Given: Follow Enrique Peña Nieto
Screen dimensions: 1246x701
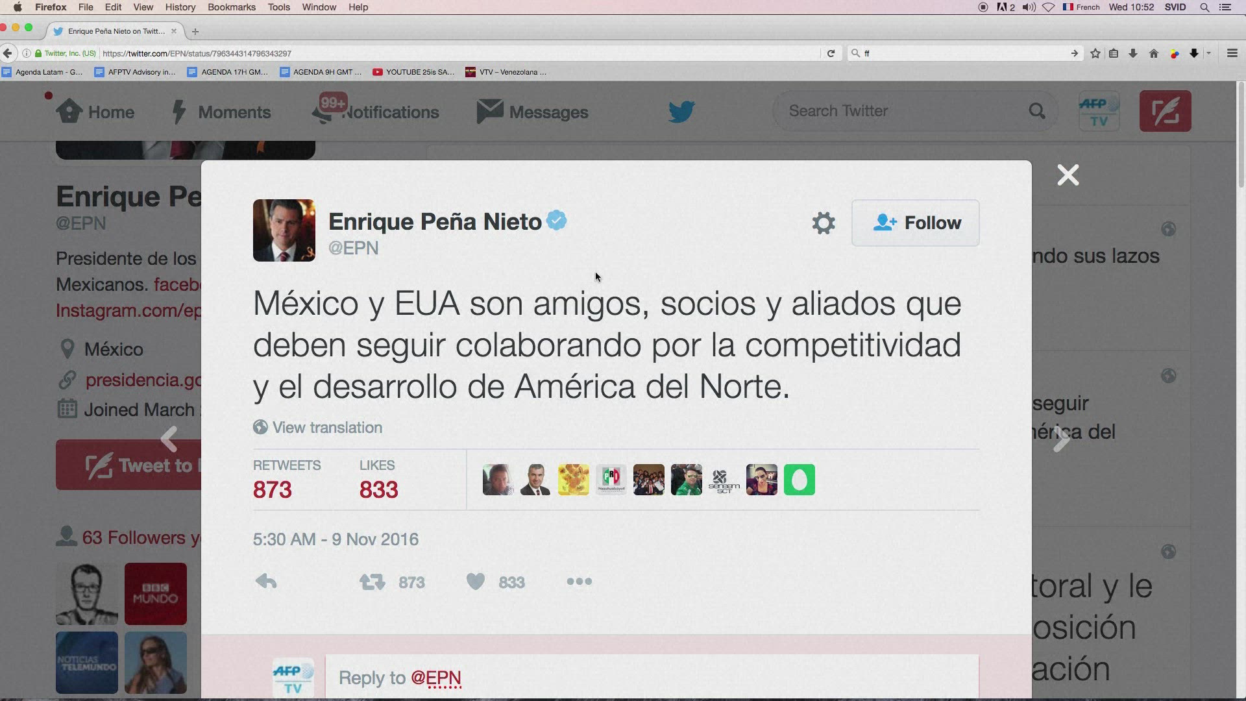Looking at the screenshot, I should click(915, 223).
